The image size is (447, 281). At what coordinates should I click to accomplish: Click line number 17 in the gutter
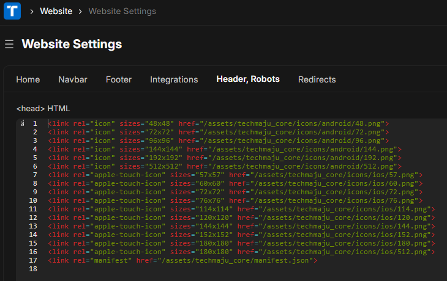coord(33,260)
